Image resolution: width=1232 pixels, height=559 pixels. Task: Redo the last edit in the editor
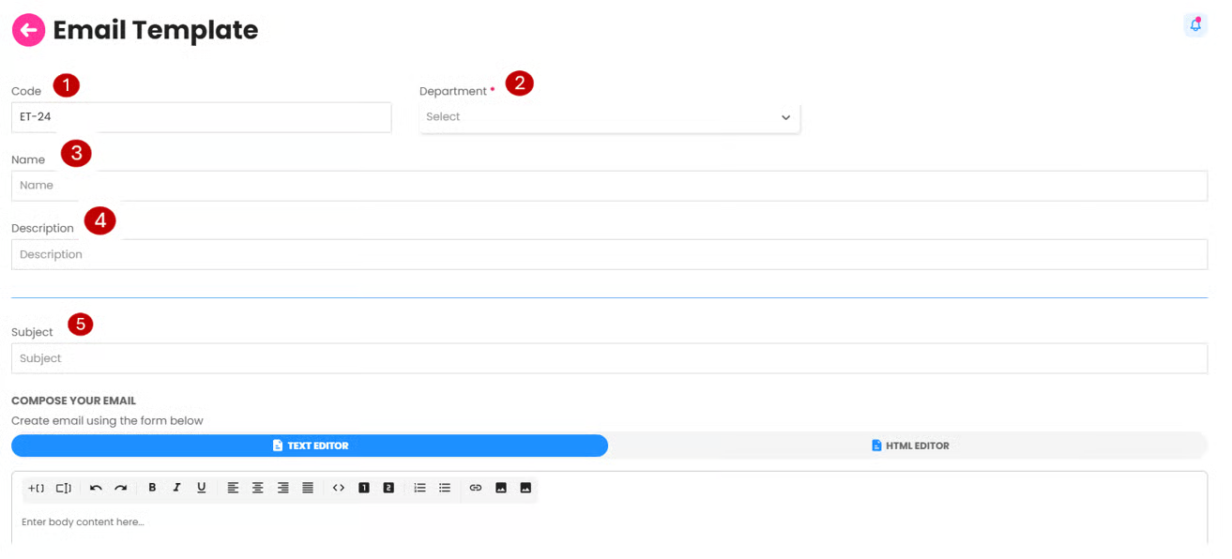[x=121, y=488]
